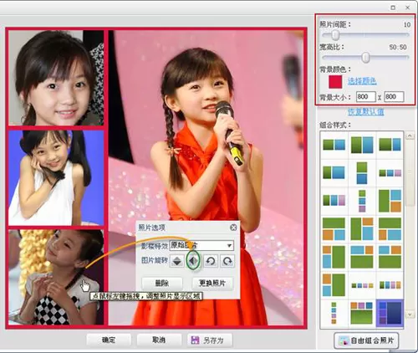The image size is (418, 353).
Task: Select the layout with four tiny squares in a row
Action: pos(362,285)
